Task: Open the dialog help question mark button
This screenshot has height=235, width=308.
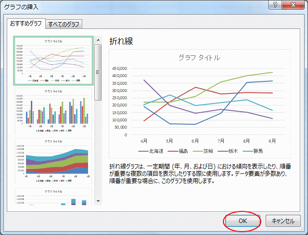Action: [x=275, y=5]
